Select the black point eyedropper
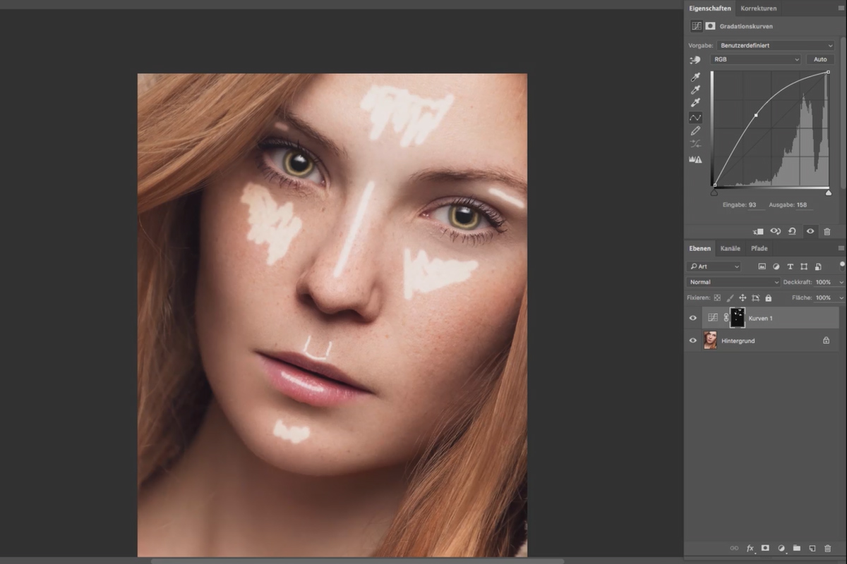The image size is (847, 564). point(695,77)
